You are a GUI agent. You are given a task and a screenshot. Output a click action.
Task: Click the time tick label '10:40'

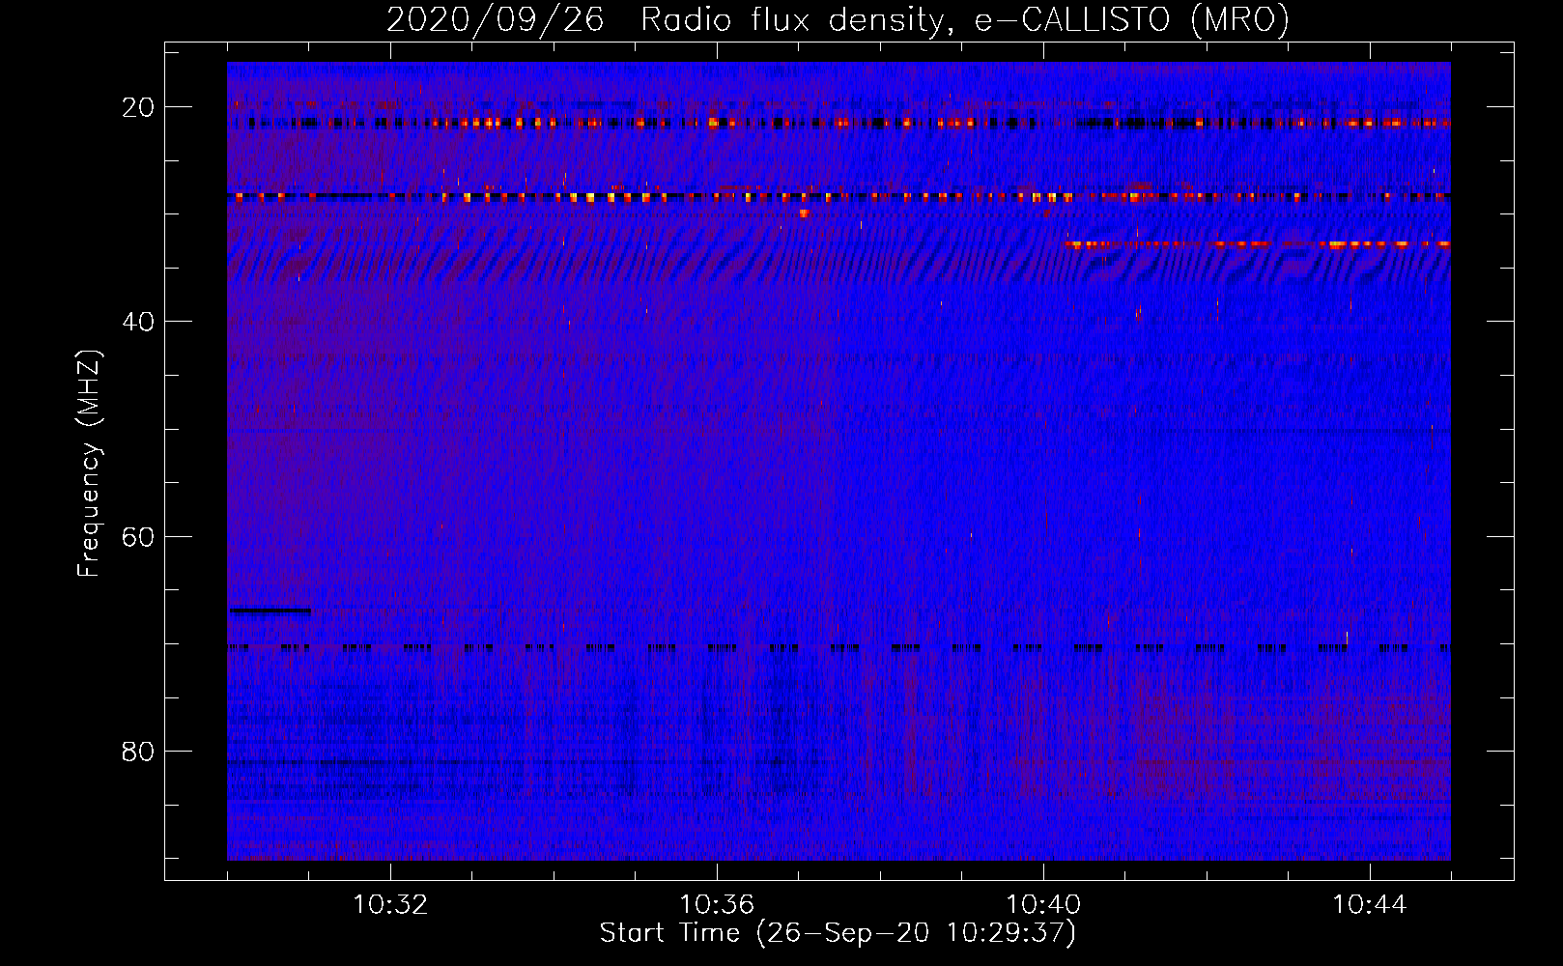1043,905
